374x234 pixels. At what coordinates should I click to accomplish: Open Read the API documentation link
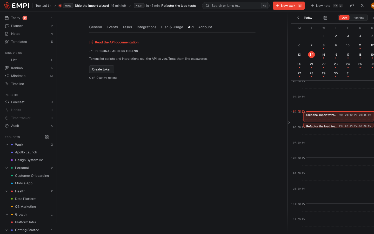(x=117, y=42)
